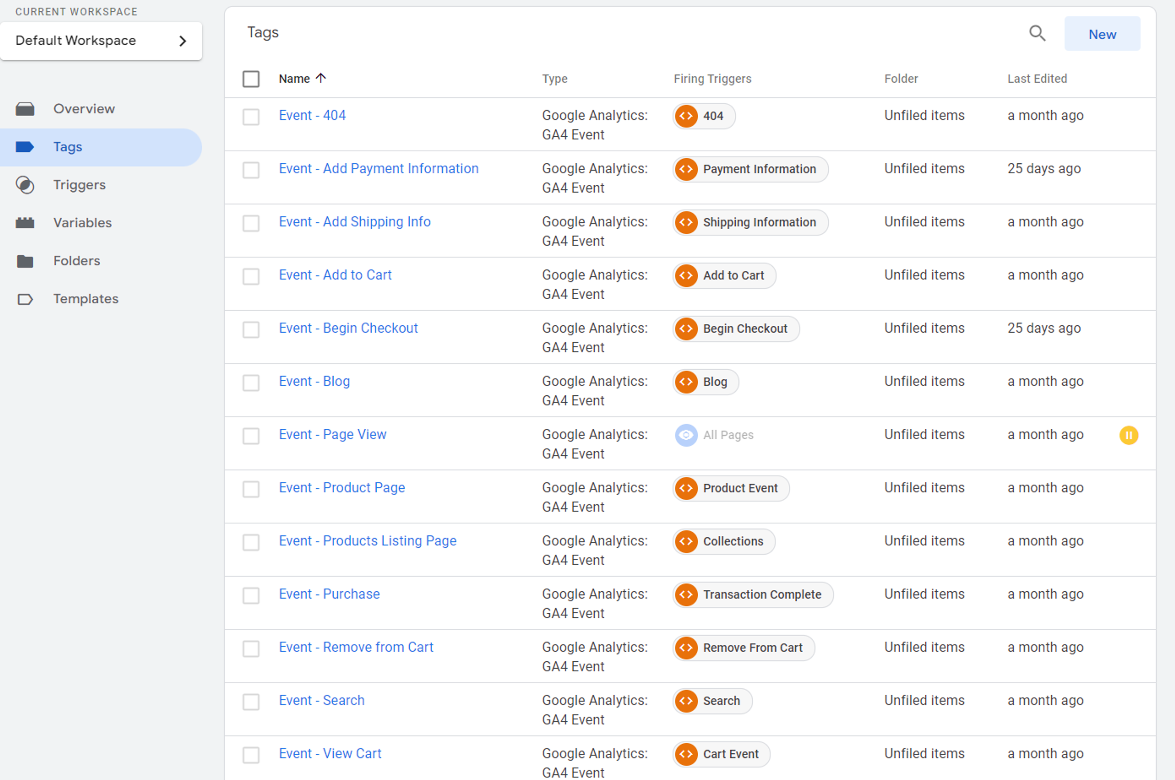Click the paused icon on Page View row

[1129, 436]
